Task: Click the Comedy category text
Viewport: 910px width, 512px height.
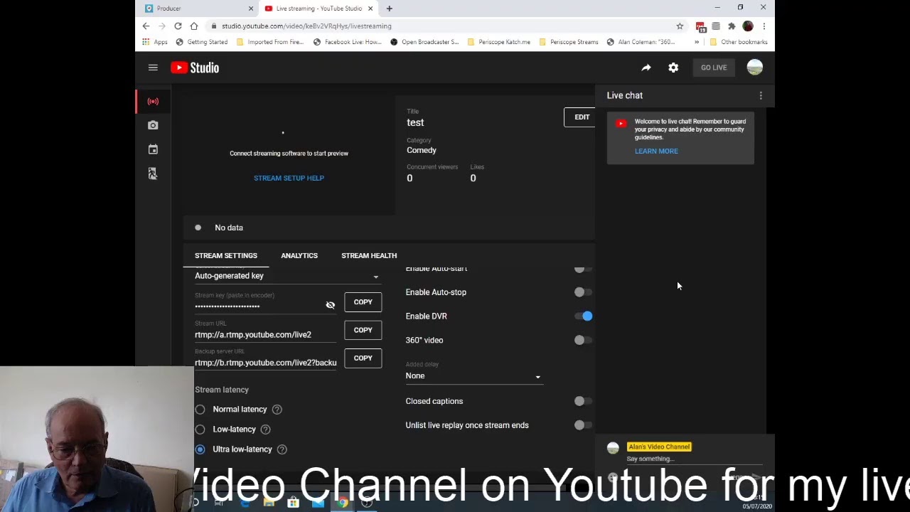Action: (422, 150)
